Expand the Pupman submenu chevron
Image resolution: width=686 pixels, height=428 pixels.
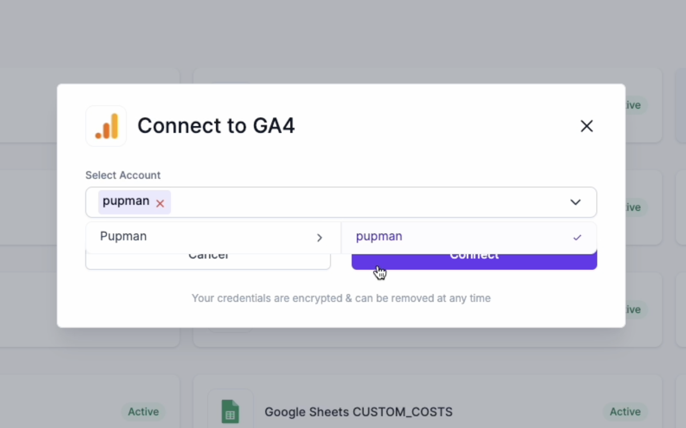click(x=319, y=238)
